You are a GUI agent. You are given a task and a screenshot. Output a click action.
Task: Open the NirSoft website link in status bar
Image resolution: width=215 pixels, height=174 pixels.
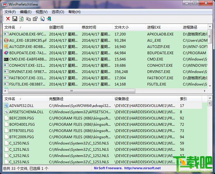pos(142,168)
